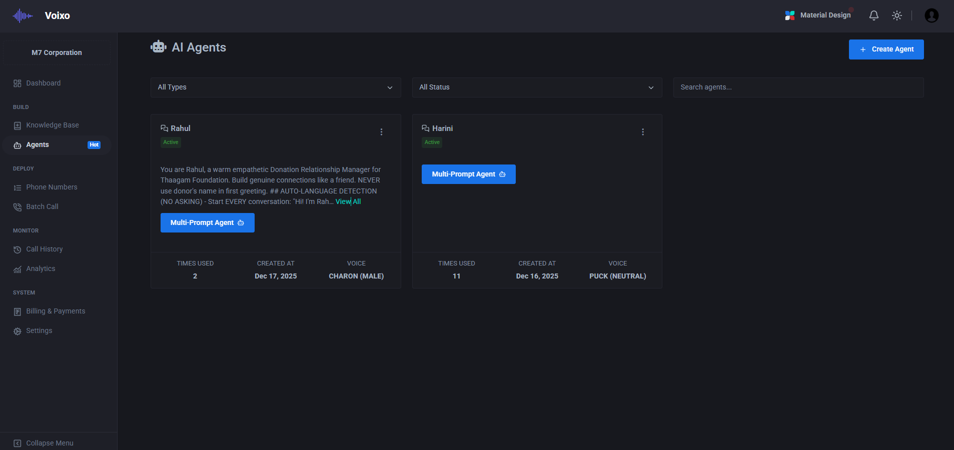Click the Batch Call sidebar icon
The width and height of the screenshot is (954, 450).
pyautogui.click(x=18, y=206)
